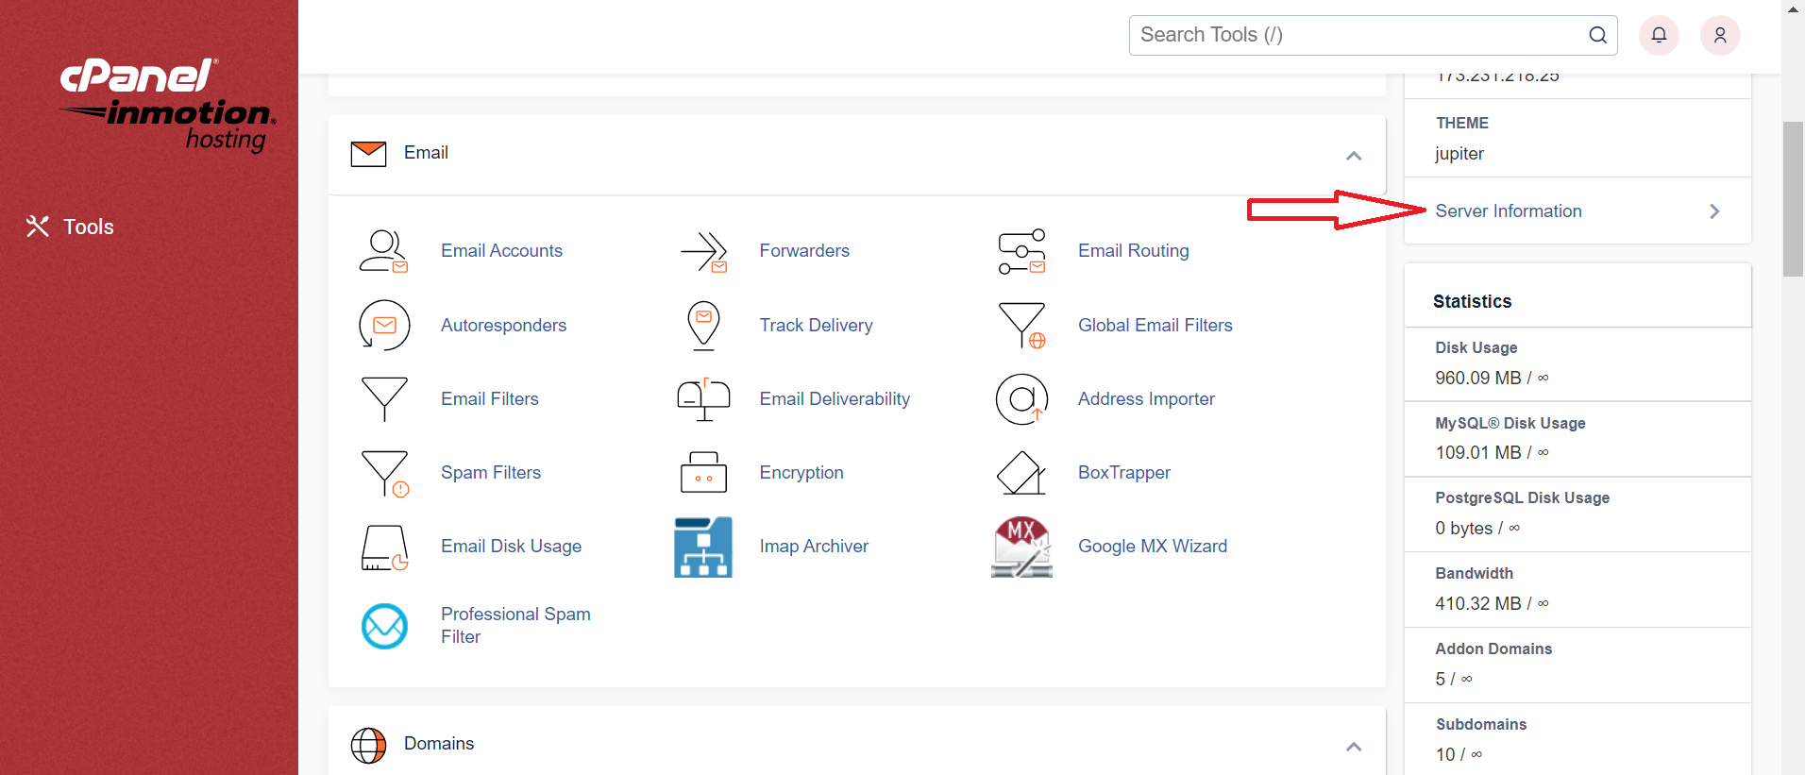Click the BoxTrapper icon
Image resolution: width=1805 pixels, height=775 pixels.
point(1021,473)
